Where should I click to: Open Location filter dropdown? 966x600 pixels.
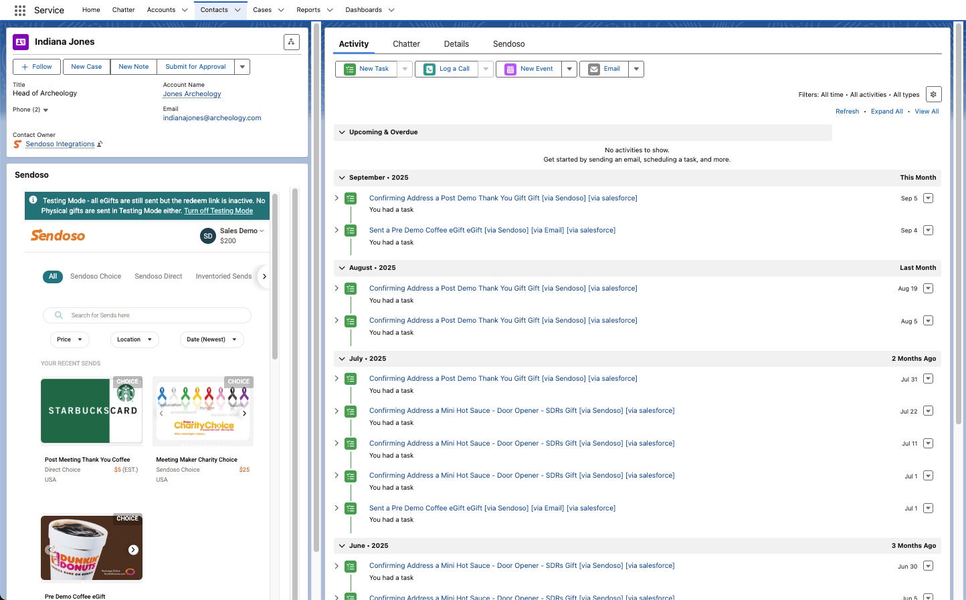(134, 339)
